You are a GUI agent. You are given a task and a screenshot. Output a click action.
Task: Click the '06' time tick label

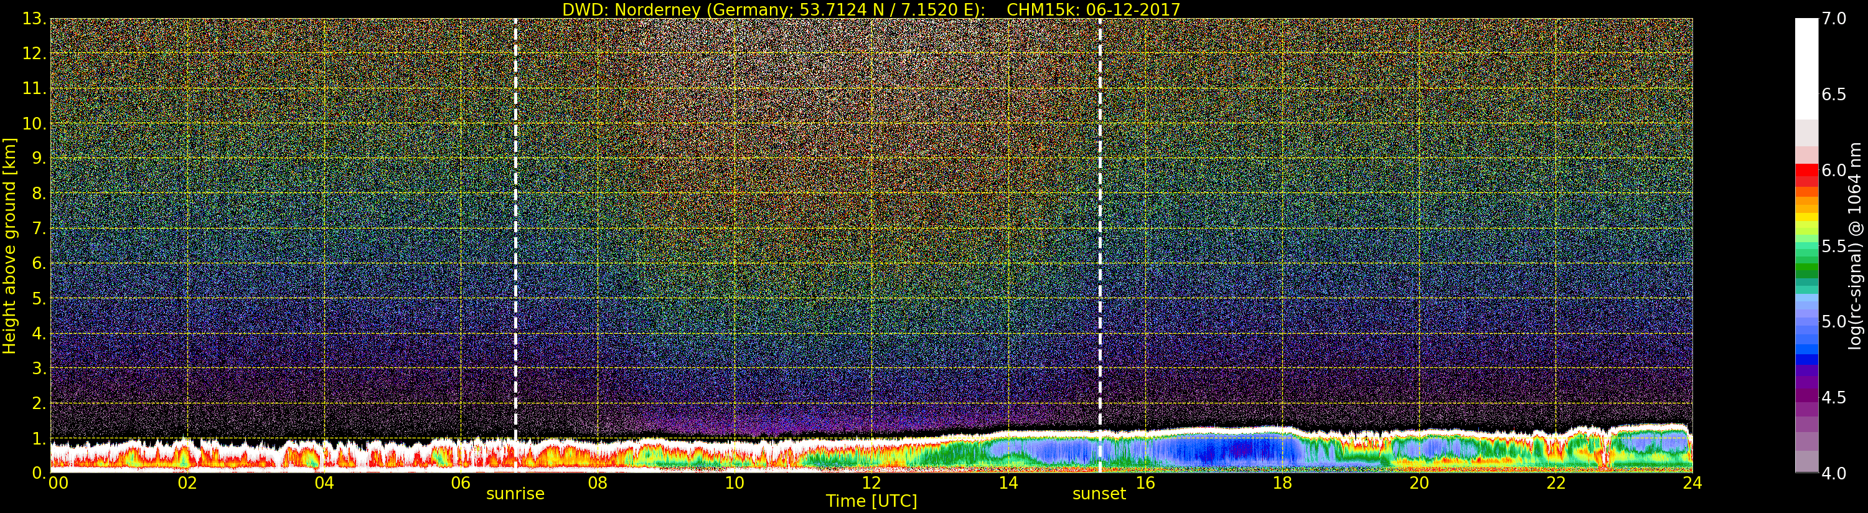[x=461, y=482]
